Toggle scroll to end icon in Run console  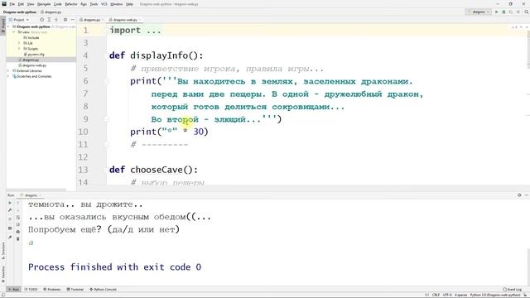[x=18, y=224]
